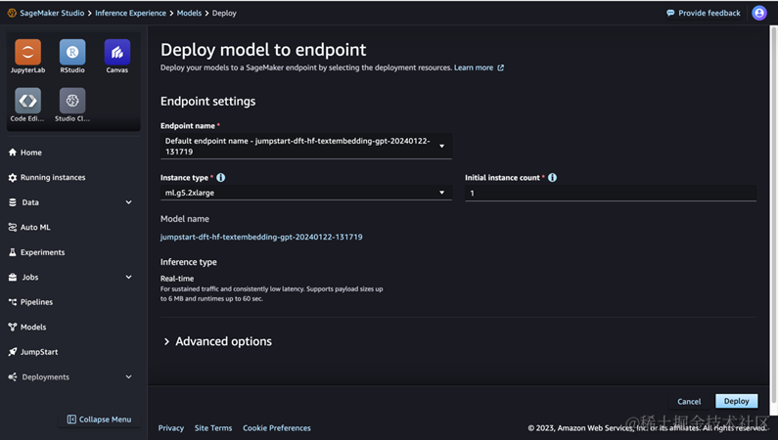Open Instance type dropdown

(x=305, y=193)
